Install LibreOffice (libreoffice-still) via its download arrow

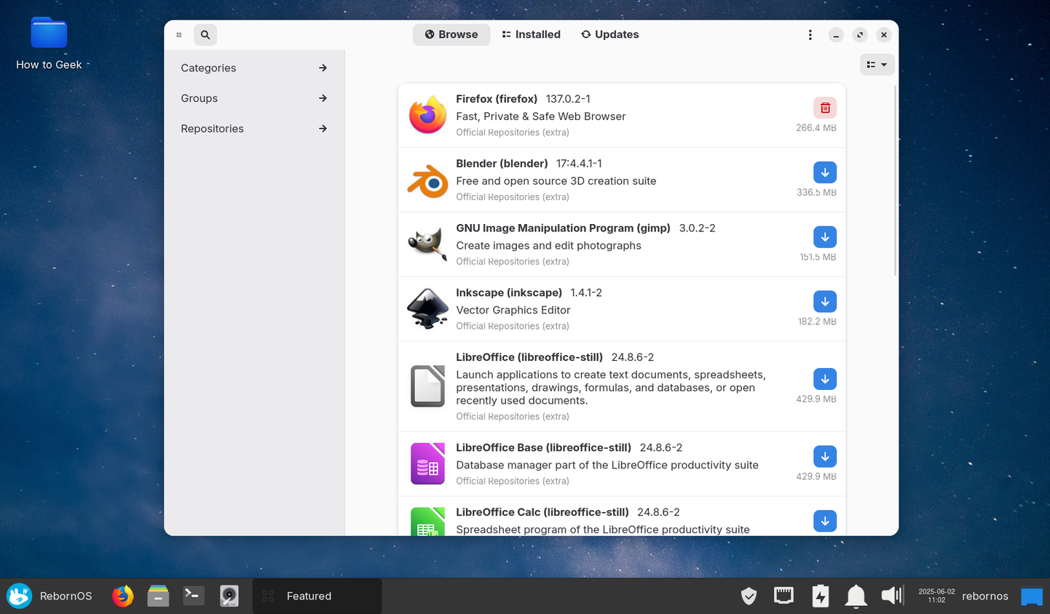pos(825,379)
